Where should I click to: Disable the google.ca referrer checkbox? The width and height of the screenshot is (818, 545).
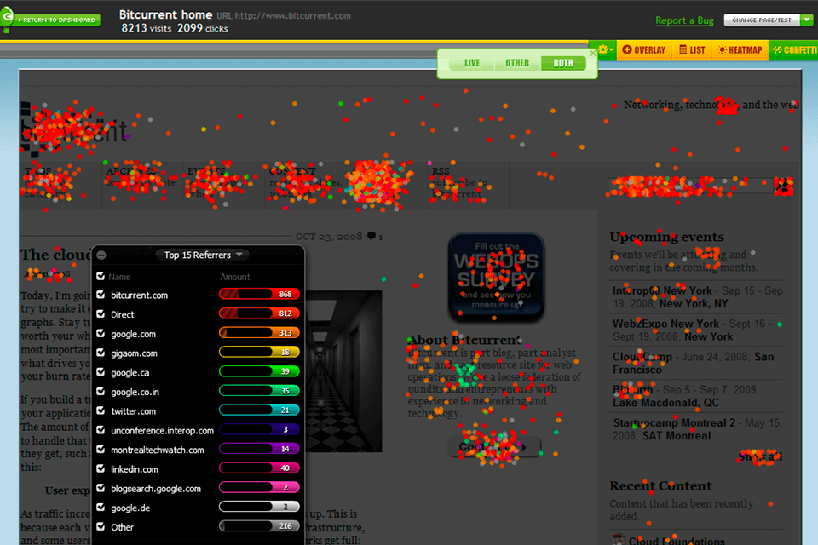(x=101, y=372)
